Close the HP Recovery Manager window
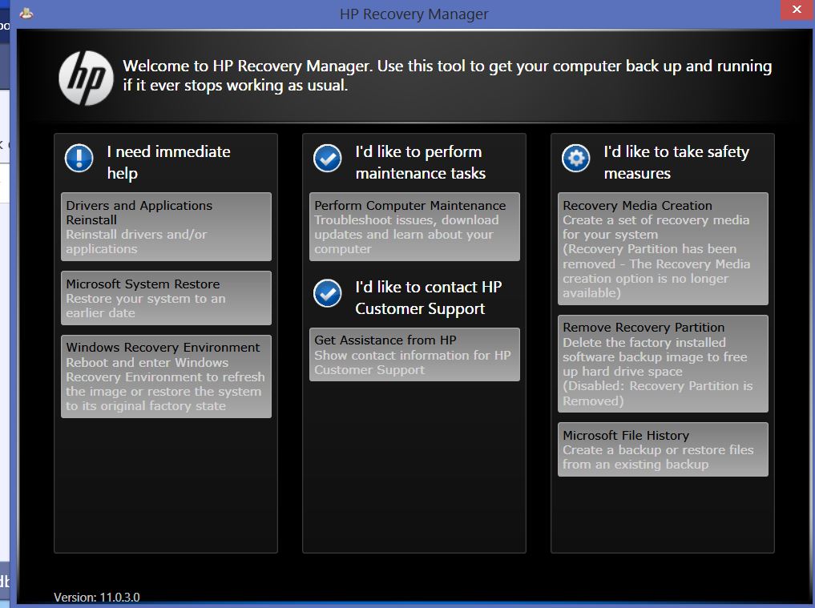The width and height of the screenshot is (815, 608). 797,10
